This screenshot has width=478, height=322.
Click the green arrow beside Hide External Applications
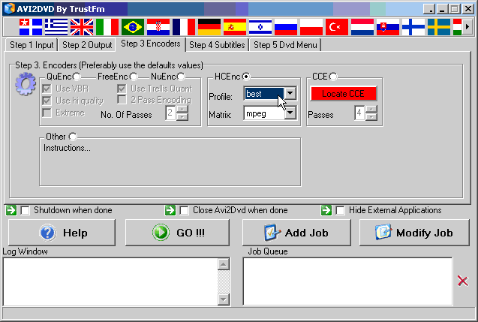click(326, 210)
